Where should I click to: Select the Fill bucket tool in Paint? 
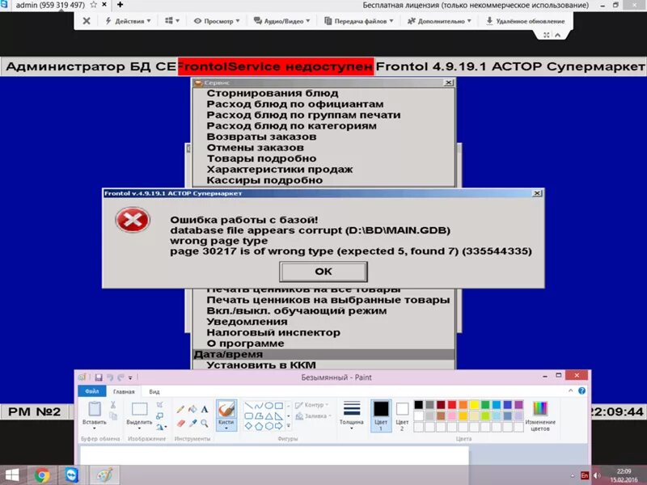(192, 410)
